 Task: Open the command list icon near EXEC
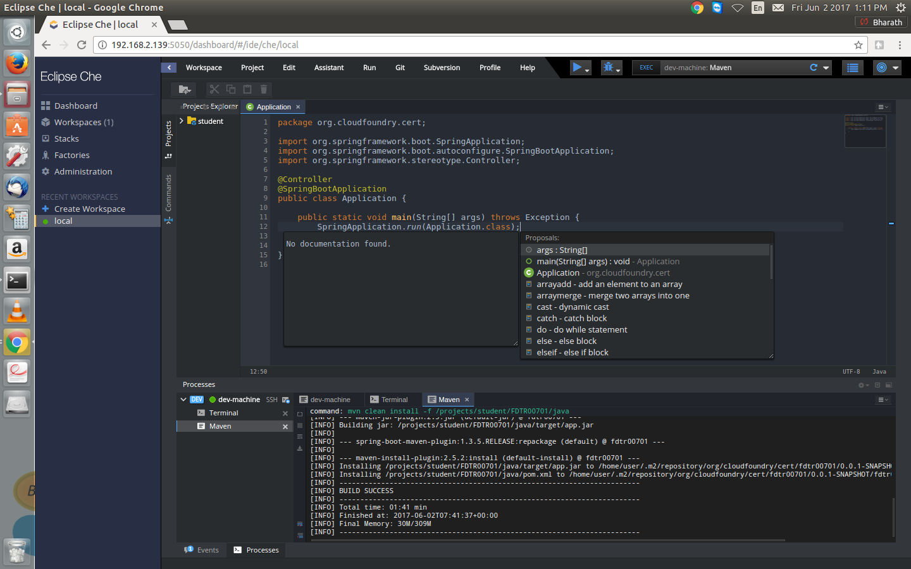click(852, 68)
